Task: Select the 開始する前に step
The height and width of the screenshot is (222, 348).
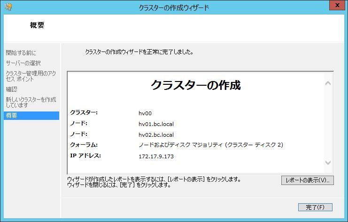Action: click(21, 52)
